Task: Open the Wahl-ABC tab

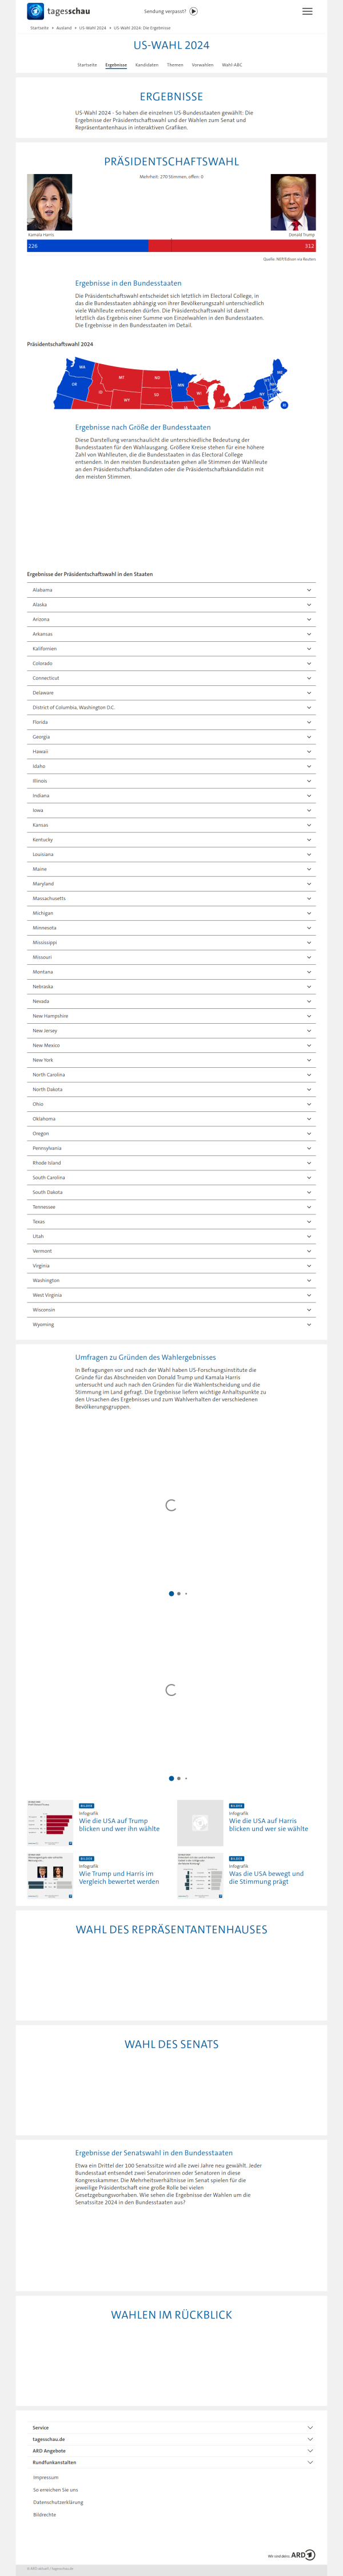Action: pos(232,65)
